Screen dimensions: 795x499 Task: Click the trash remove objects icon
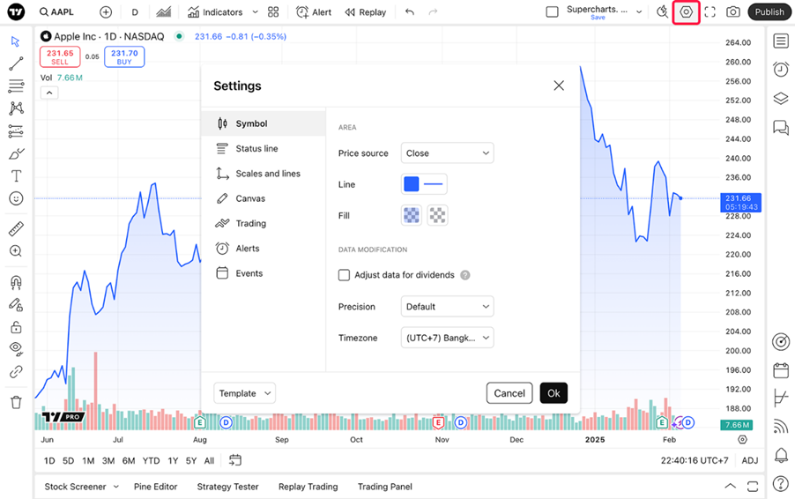pyautogui.click(x=16, y=402)
